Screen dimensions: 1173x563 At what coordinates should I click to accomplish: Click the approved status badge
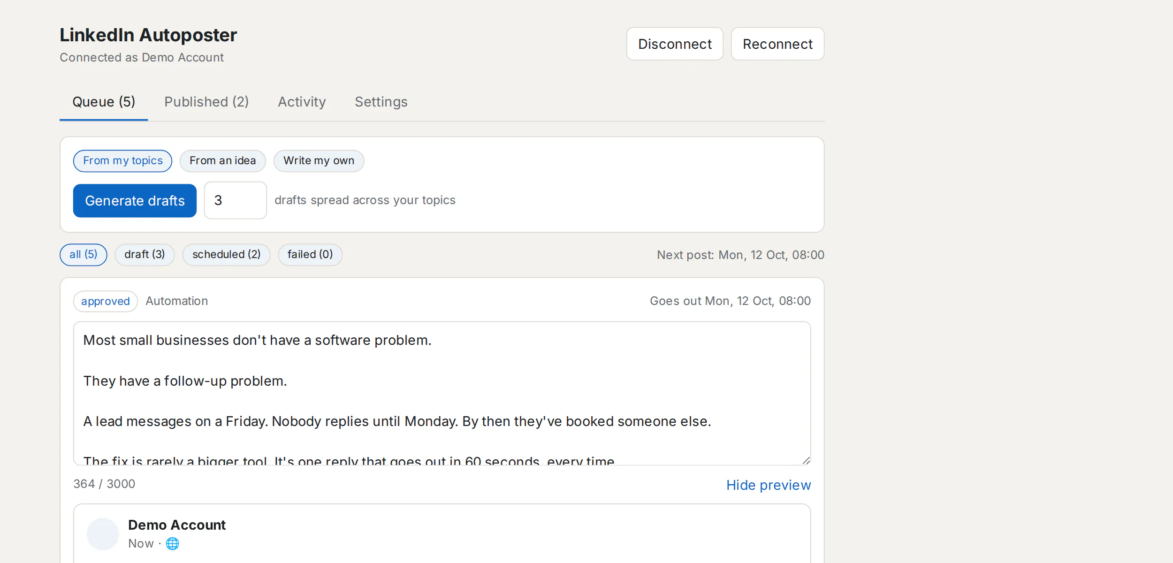point(106,301)
